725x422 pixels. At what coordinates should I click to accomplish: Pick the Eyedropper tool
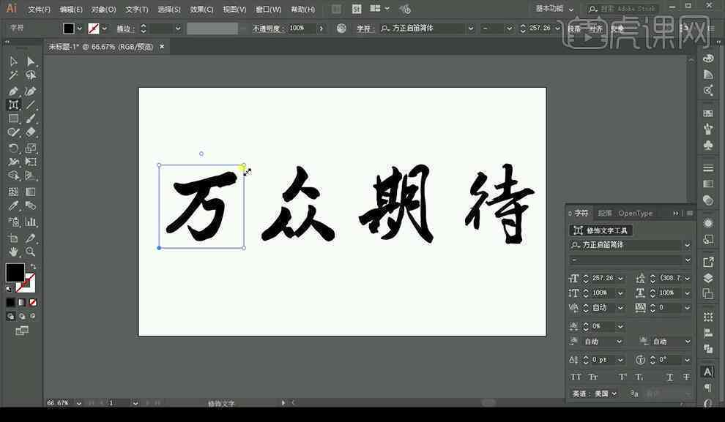pos(13,206)
